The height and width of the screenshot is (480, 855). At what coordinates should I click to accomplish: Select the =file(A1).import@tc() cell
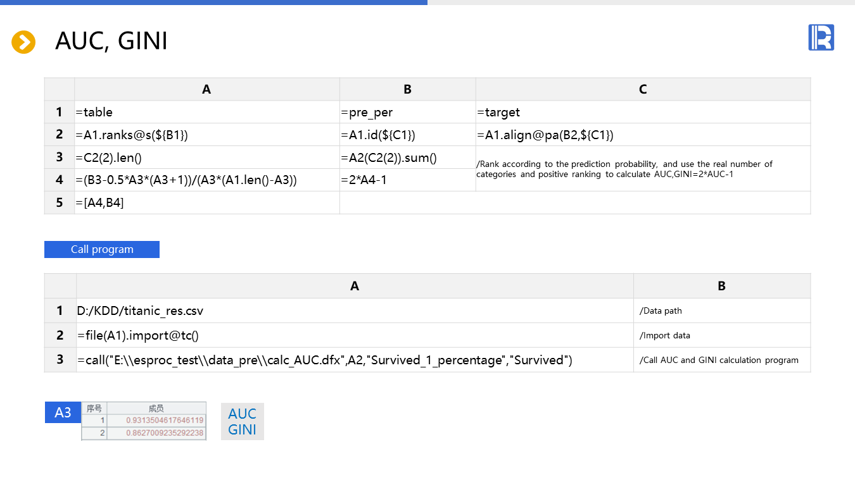click(x=354, y=335)
